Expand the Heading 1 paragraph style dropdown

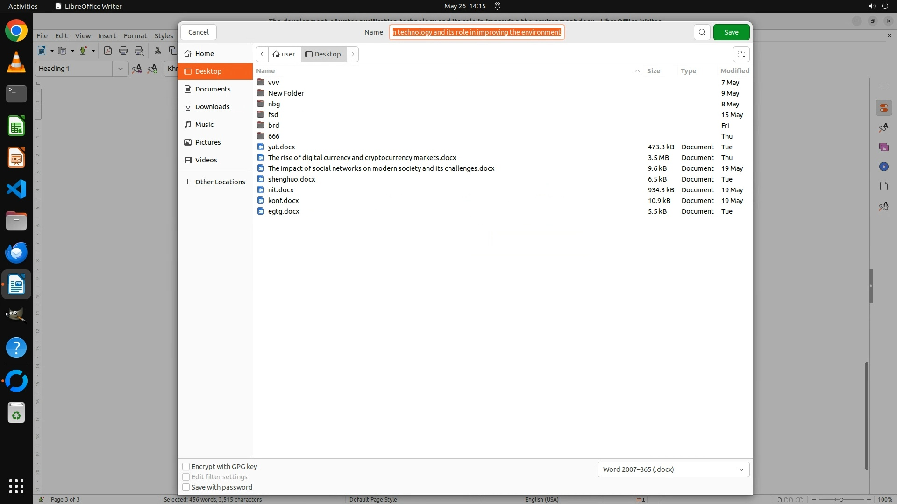(x=120, y=69)
